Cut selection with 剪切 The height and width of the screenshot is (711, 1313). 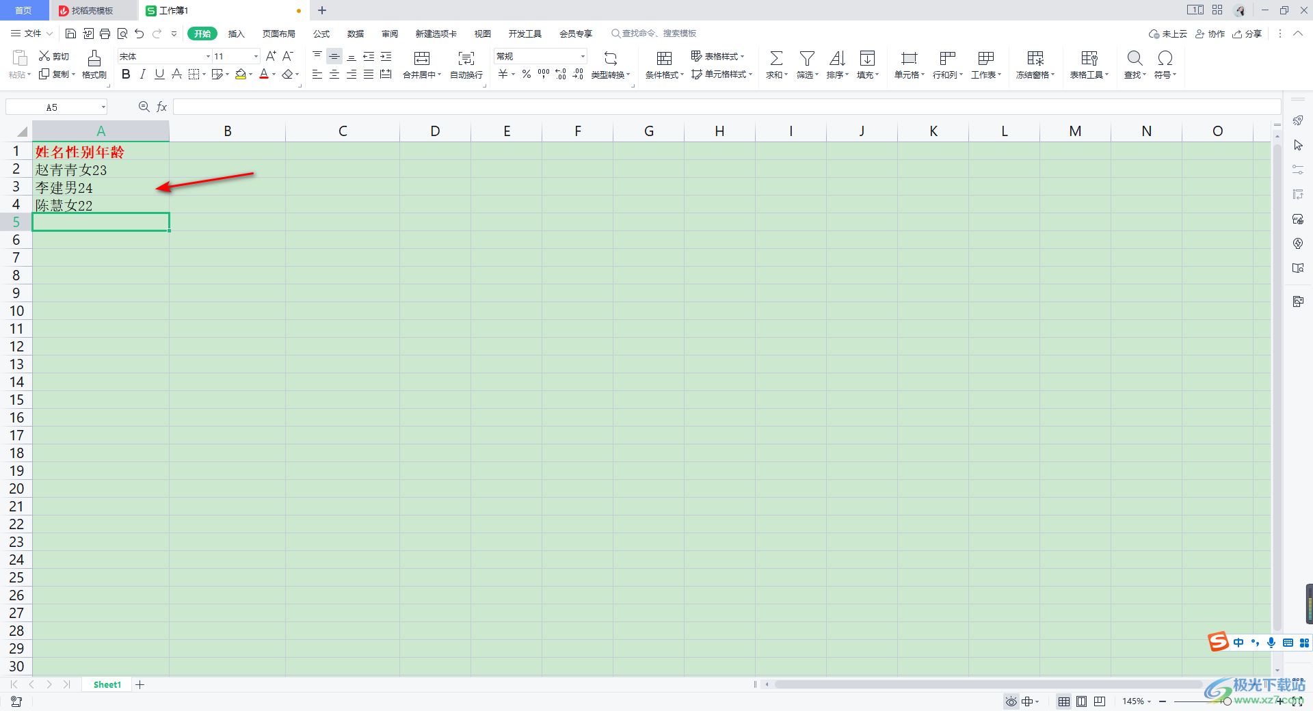pyautogui.click(x=54, y=56)
